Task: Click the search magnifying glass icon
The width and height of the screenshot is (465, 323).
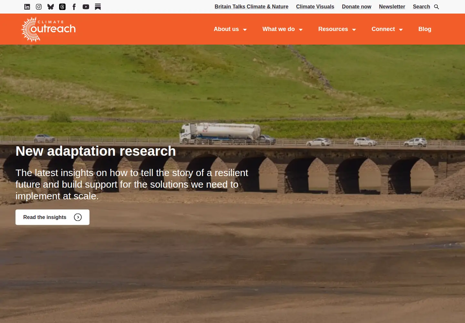Action: coord(437,7)
